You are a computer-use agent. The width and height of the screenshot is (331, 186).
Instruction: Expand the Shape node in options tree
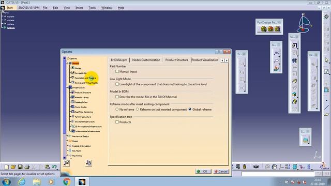(68, 141)
